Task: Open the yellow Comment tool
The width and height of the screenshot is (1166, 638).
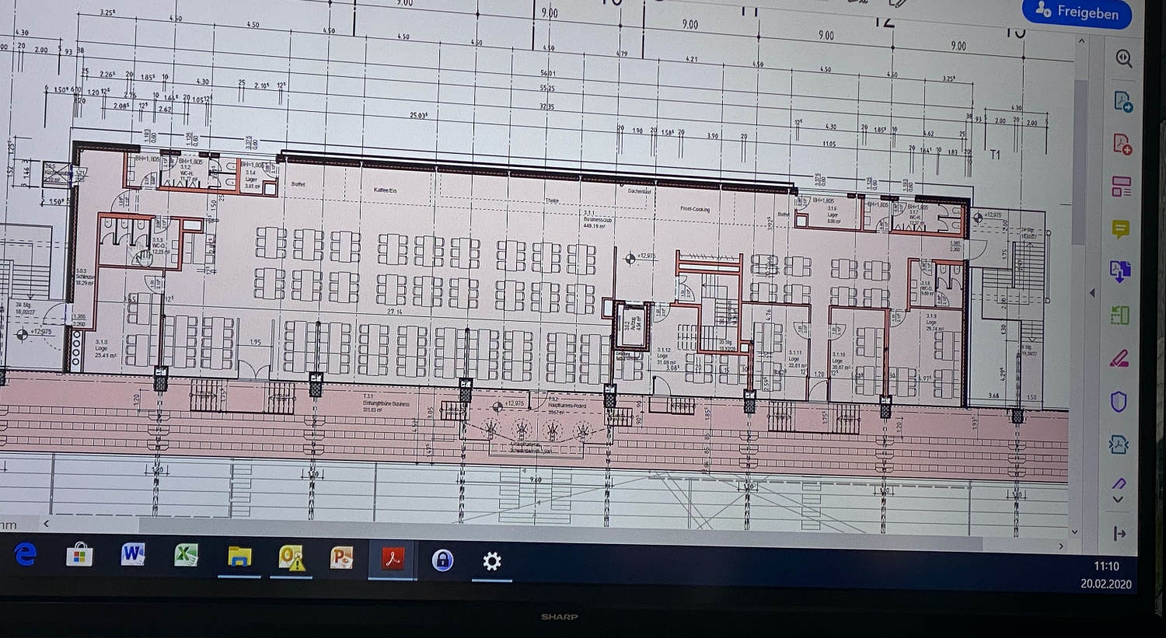Action: tap(1120, 229)
